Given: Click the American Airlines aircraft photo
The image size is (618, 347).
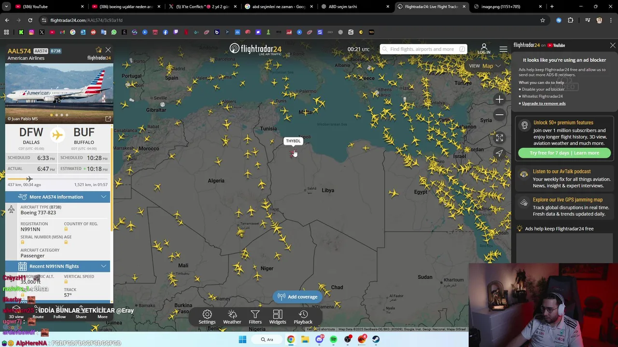Looking at the screenshot, I should [59, 93].
